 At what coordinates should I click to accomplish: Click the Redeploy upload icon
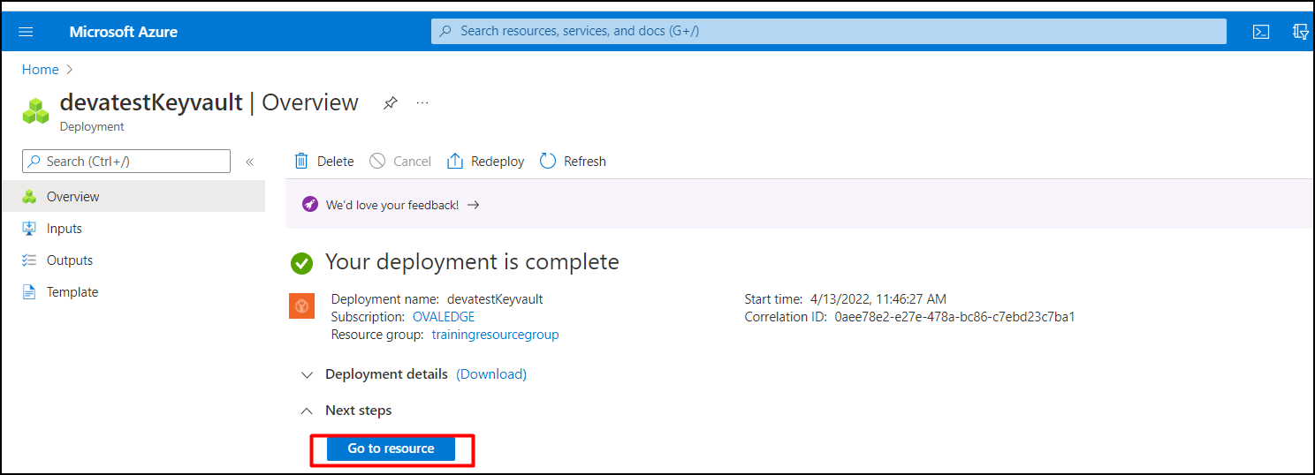point(455,161)
